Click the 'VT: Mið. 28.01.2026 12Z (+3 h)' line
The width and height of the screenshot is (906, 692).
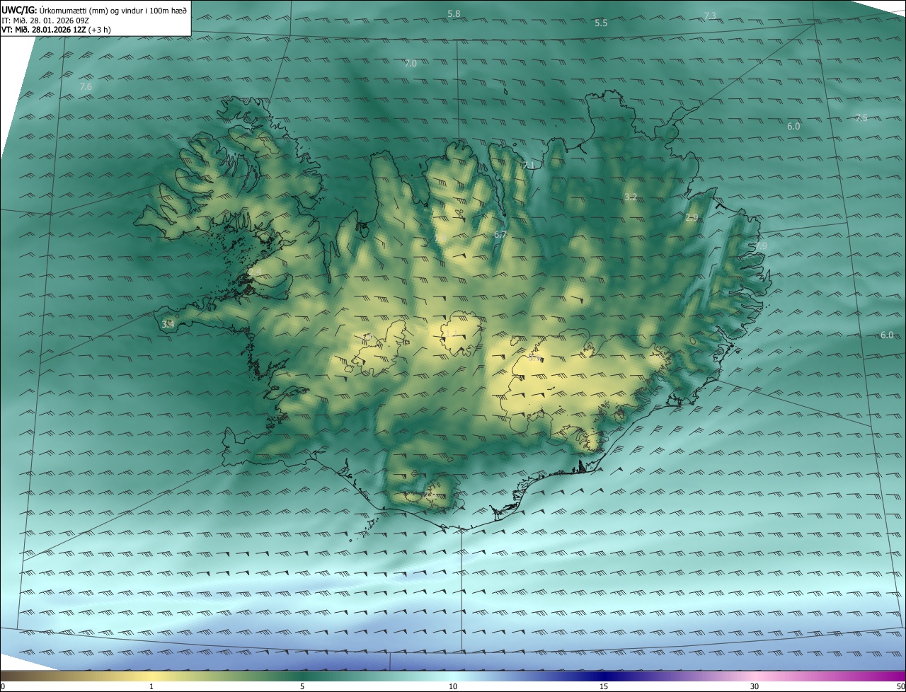[56, 30]
